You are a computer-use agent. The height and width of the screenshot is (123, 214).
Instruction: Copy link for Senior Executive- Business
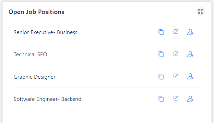tap(161, 32)
